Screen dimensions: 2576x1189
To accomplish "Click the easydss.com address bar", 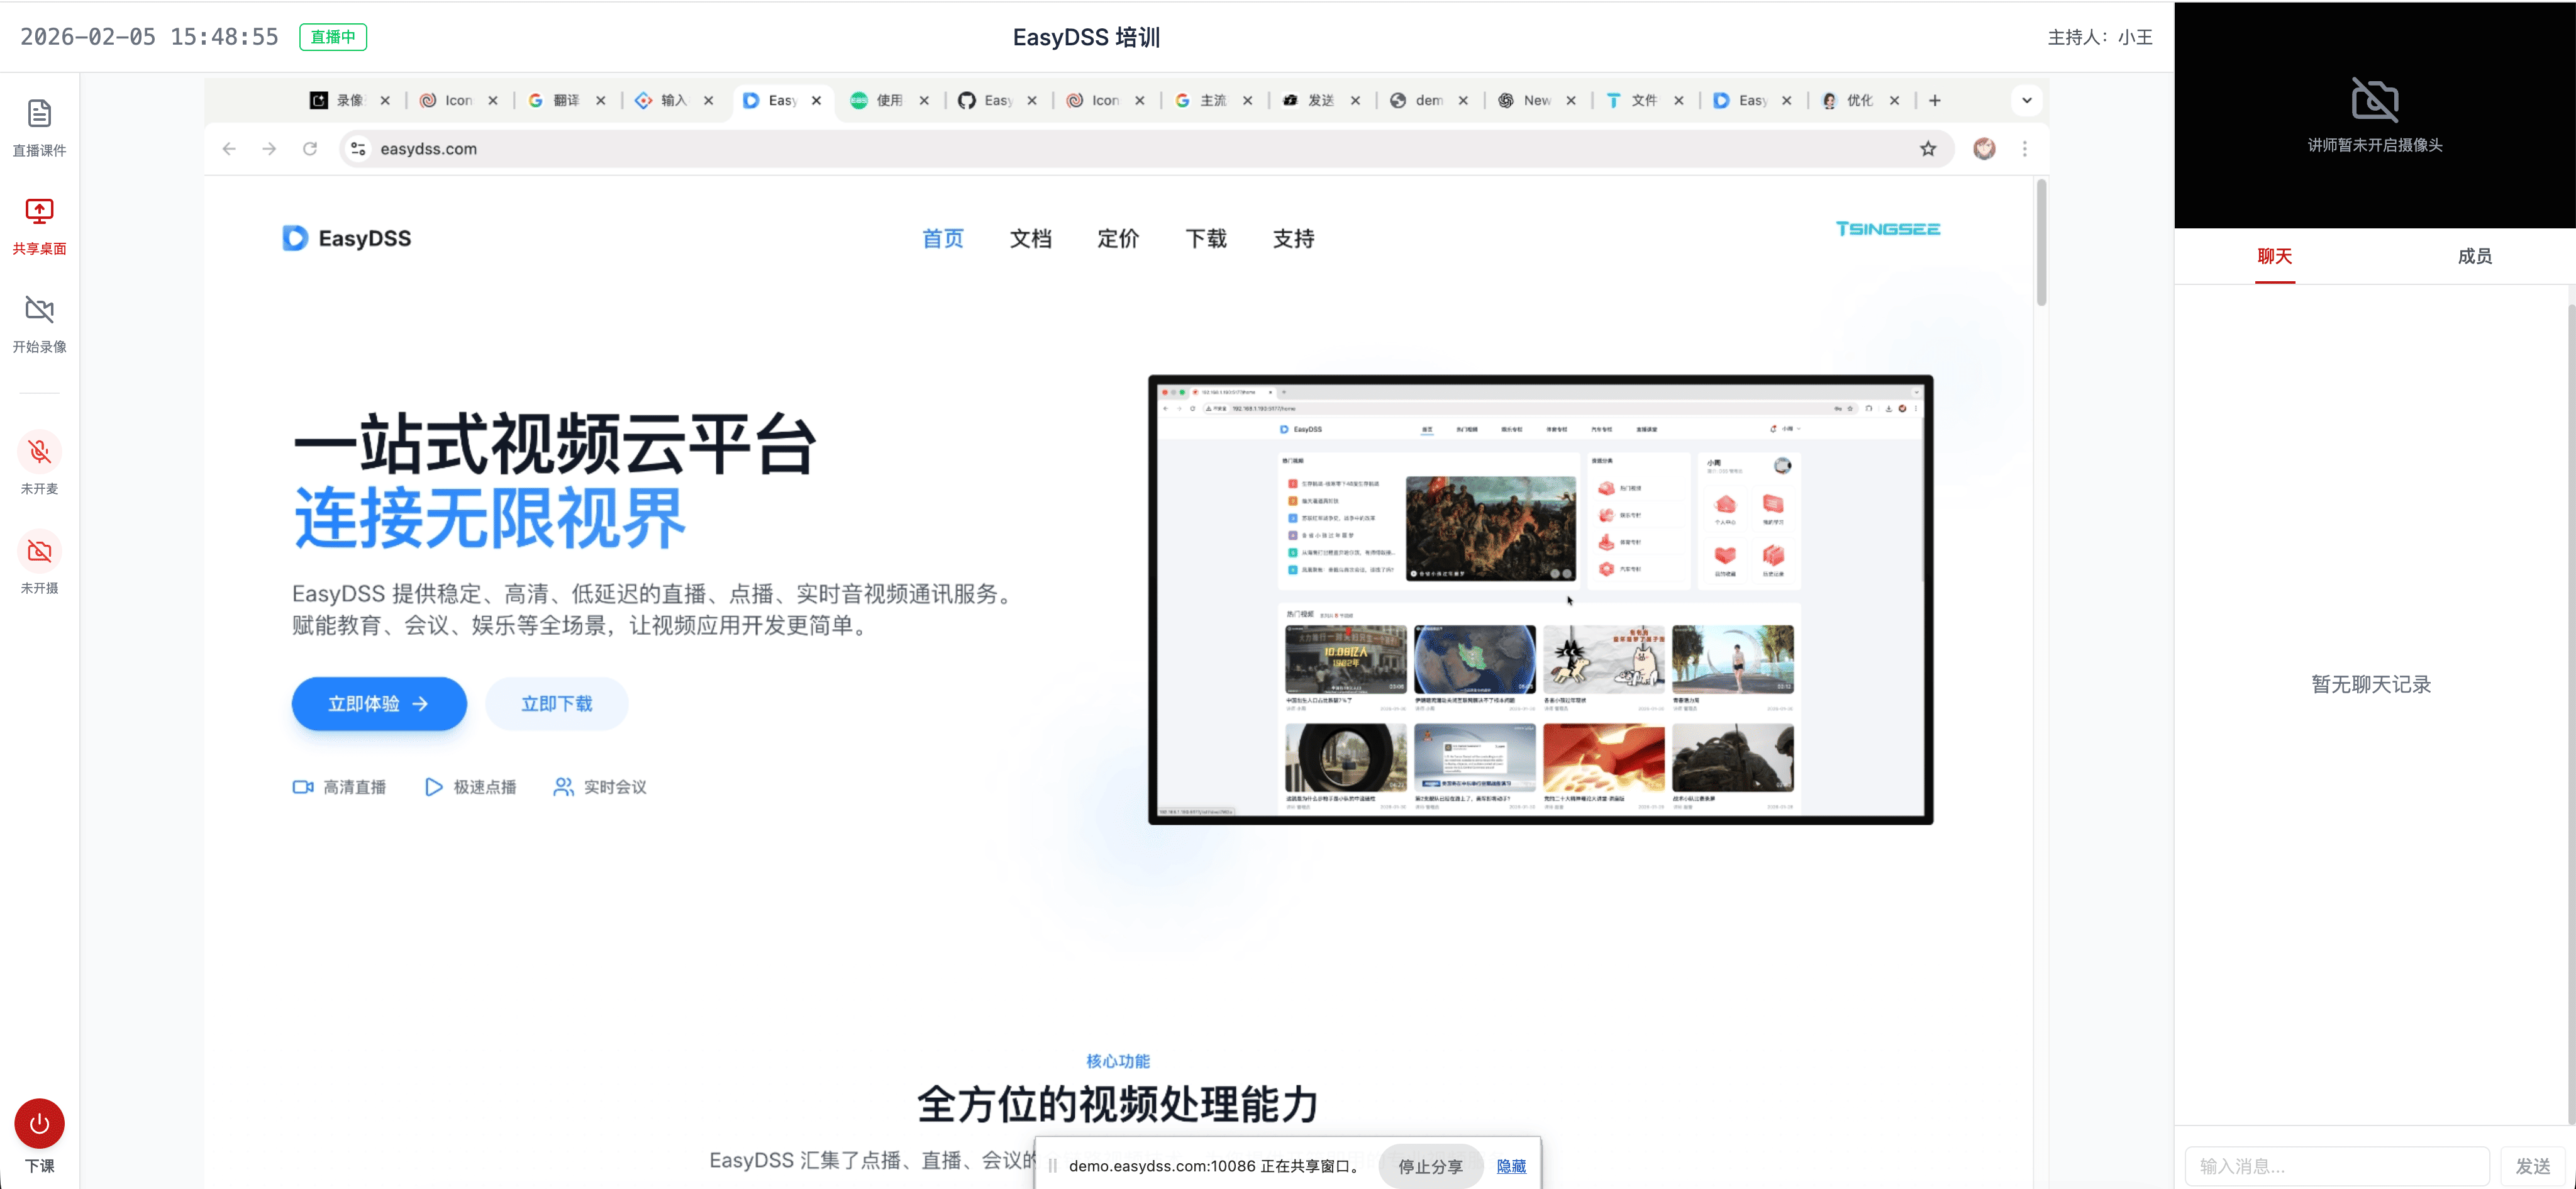I will pos(1146,149).
